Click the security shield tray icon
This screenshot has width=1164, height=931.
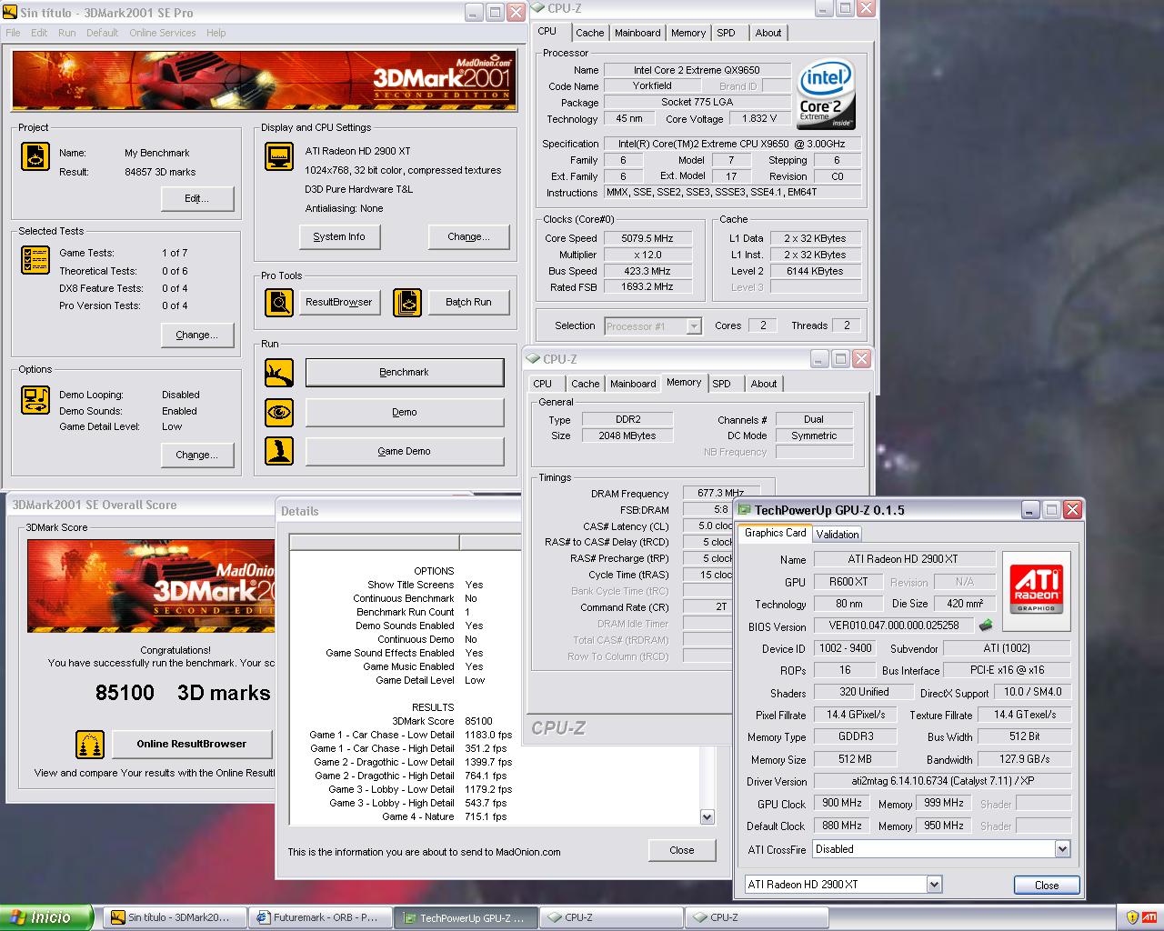[x=1131, y=917]
